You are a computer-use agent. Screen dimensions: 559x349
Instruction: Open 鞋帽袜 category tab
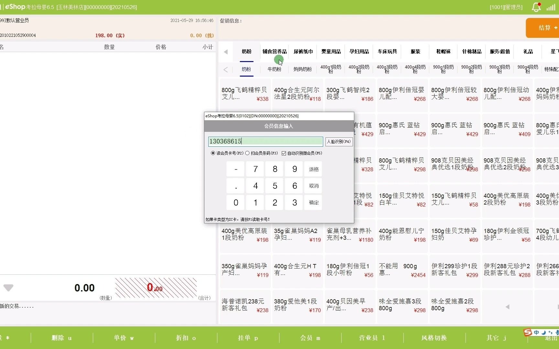point(444,51)
